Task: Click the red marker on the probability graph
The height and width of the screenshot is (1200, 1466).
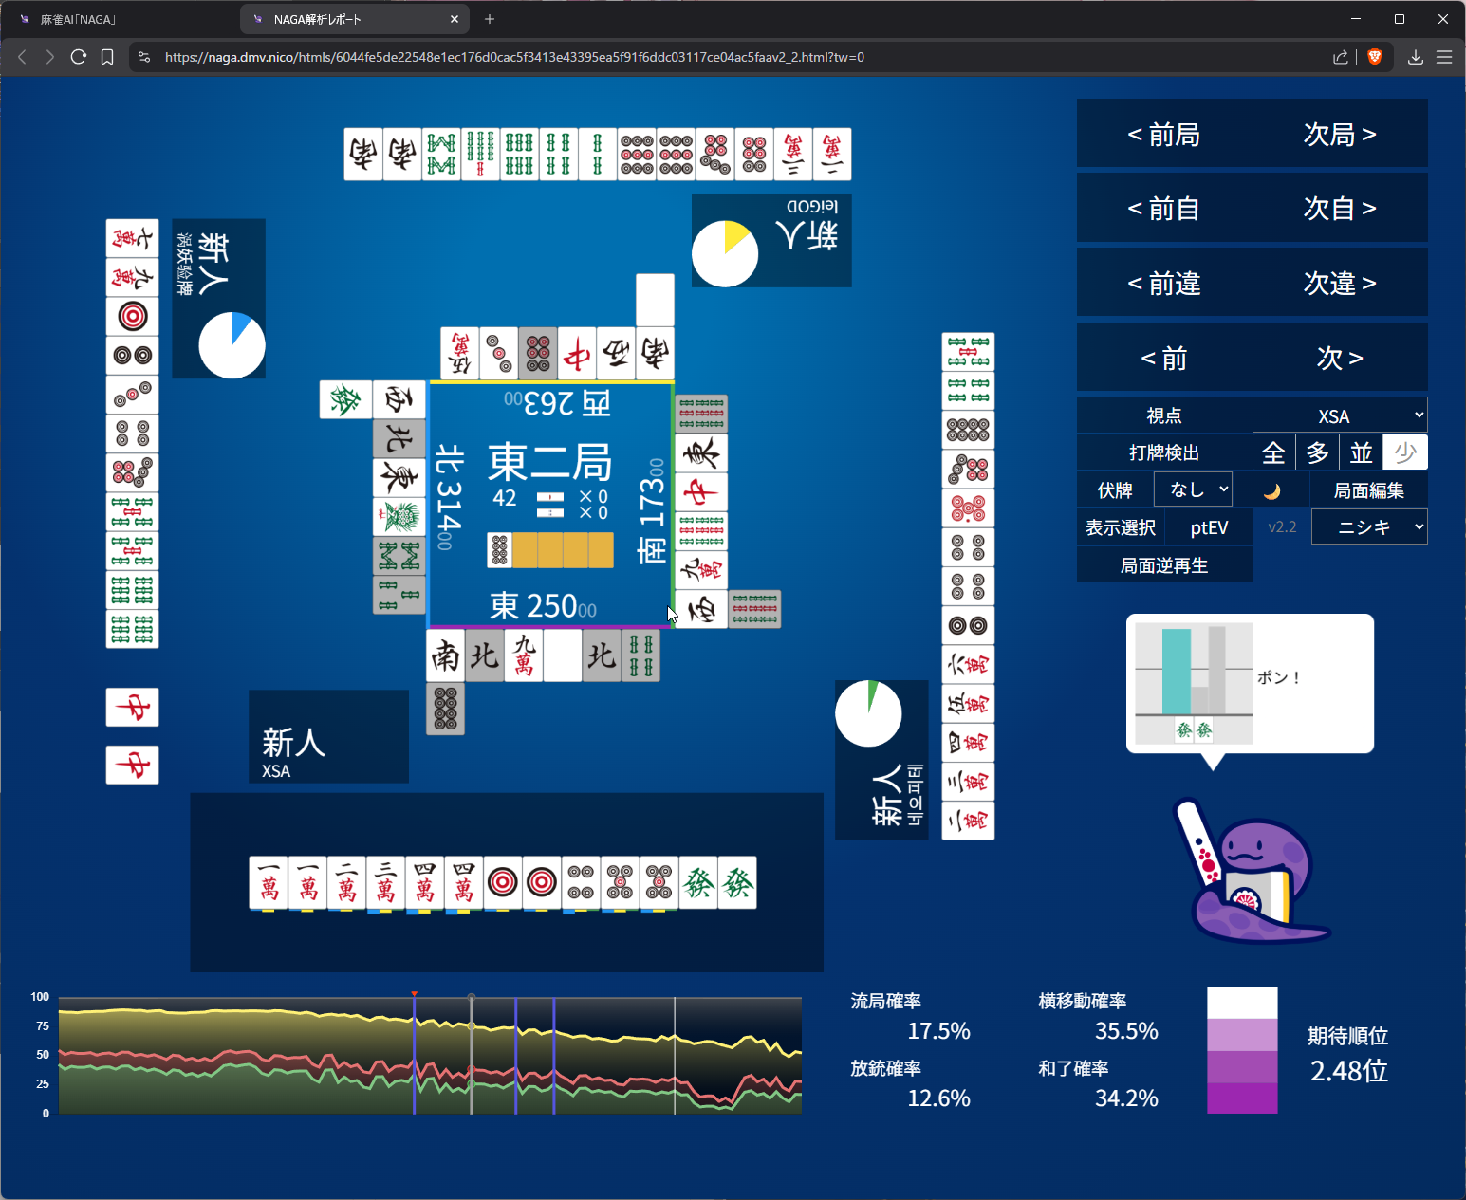Action: tap(415, 994)
